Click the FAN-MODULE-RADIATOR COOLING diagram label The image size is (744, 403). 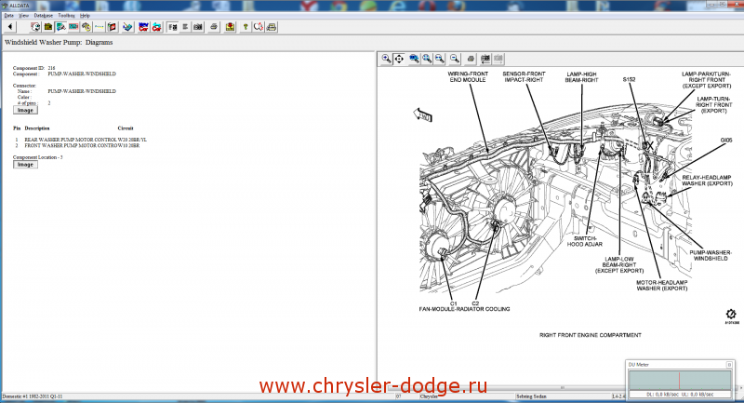click(x=464, y=309)
